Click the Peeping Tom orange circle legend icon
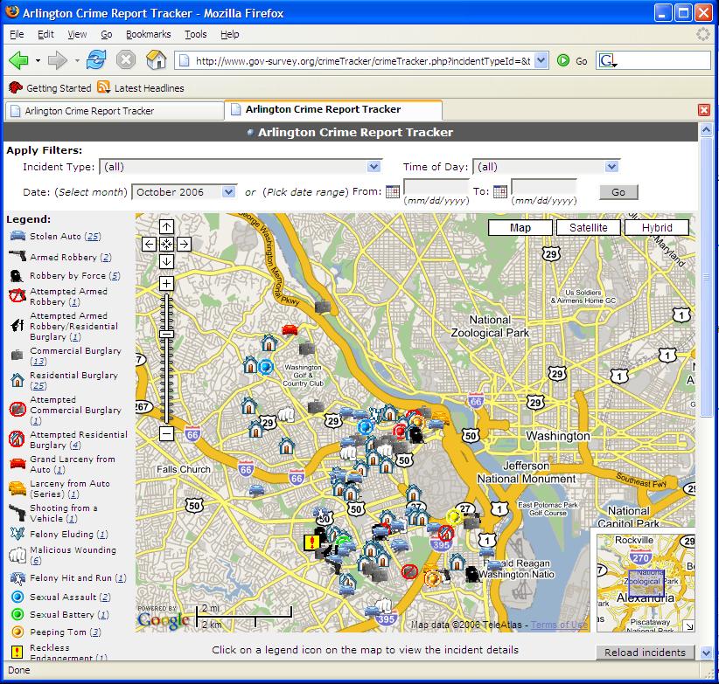The height and width of the screenshot is (684, 719). [17, 632]
